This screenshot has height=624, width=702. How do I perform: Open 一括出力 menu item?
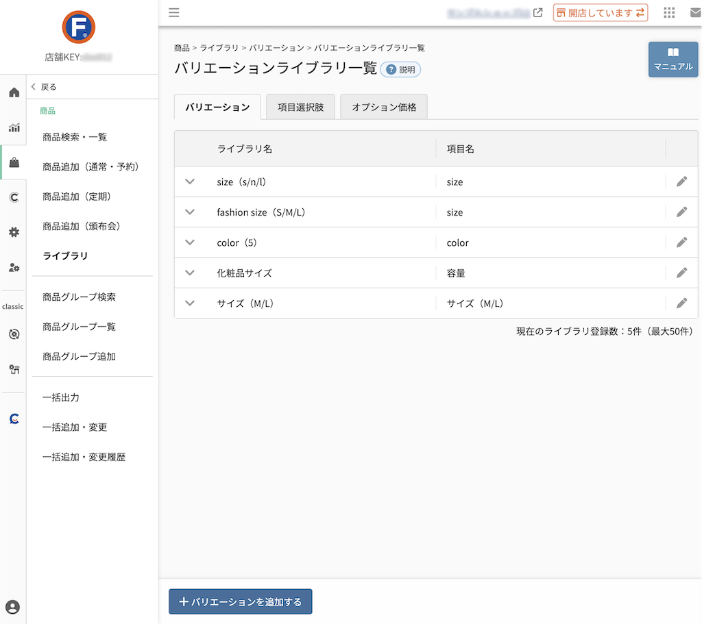61,397
